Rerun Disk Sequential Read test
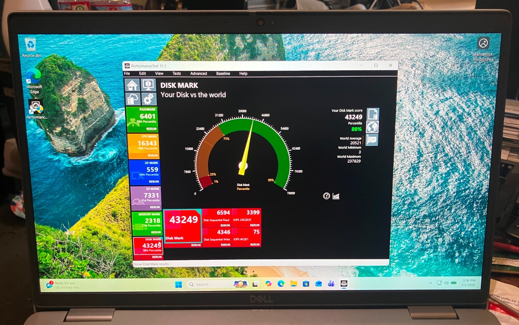The image size is (519, 325). click(225, 225)
